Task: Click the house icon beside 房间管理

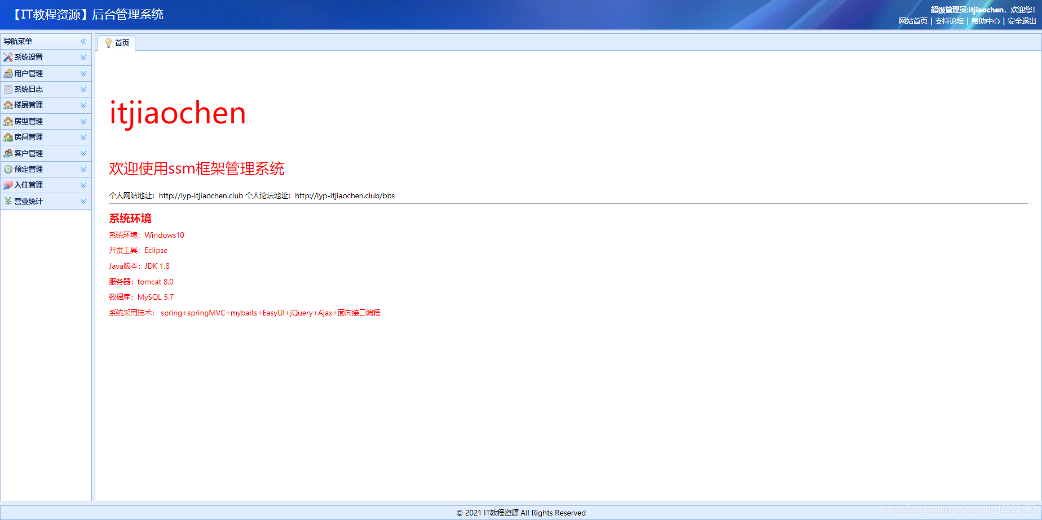Action: (x=8, y=137)
